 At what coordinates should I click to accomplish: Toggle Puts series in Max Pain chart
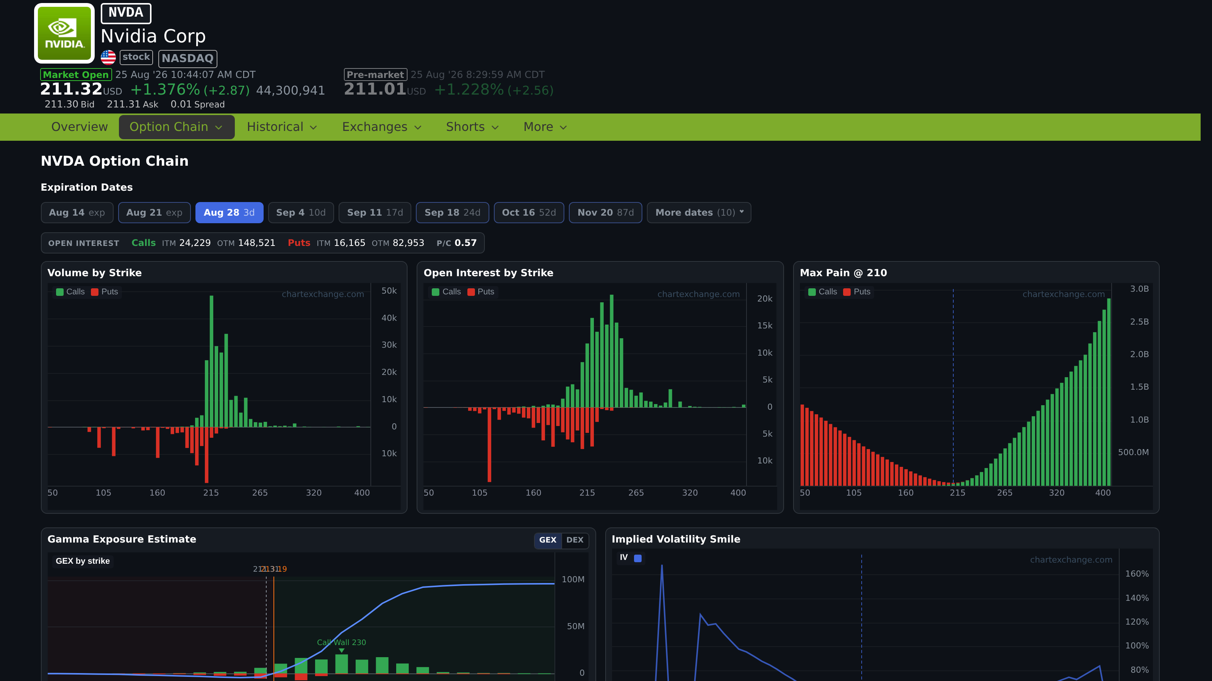point(857,292)
